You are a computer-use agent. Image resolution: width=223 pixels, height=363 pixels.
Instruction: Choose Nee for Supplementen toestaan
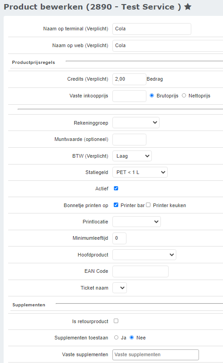coord(132,338)
